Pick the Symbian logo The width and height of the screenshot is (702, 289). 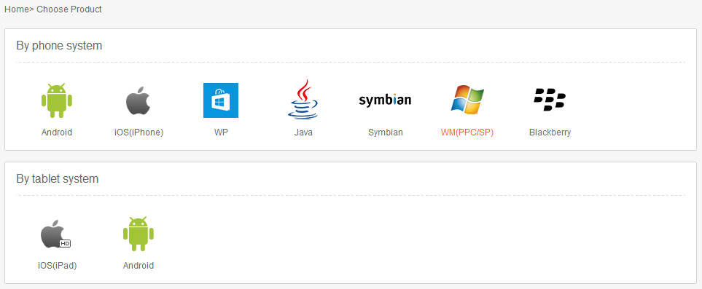tap(385, 100)
